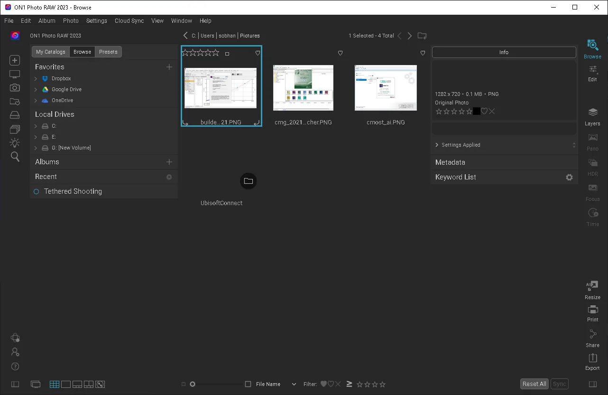Open the Layers module

(592, 117)
